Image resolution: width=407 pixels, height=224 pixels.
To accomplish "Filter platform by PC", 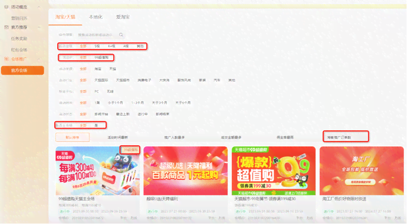I will 96,92.
